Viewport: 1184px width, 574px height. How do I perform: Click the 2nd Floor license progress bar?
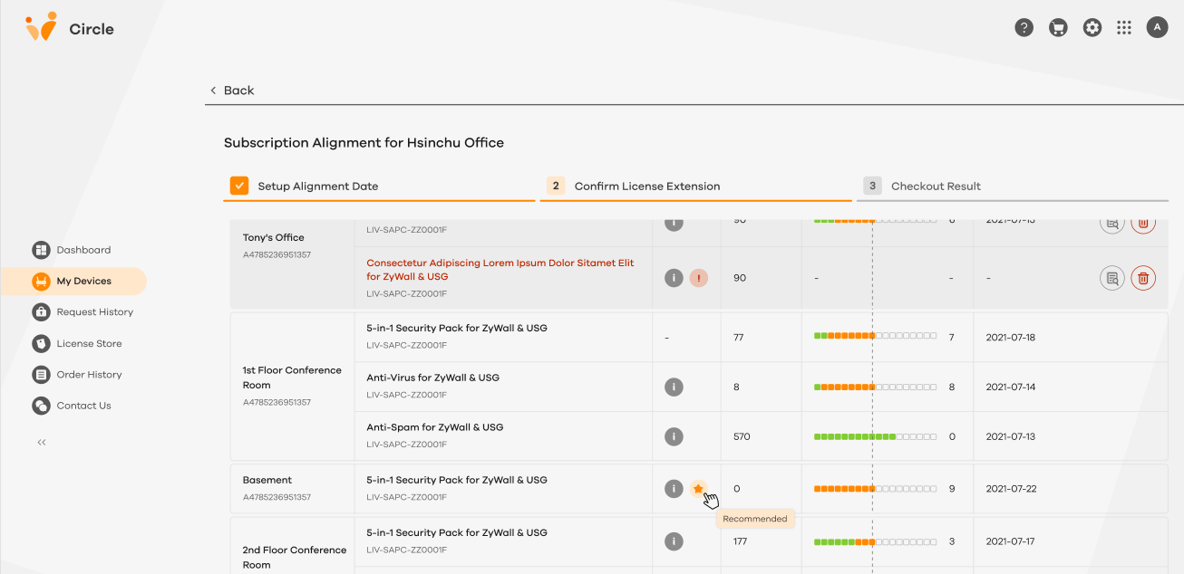coord(876,541)
